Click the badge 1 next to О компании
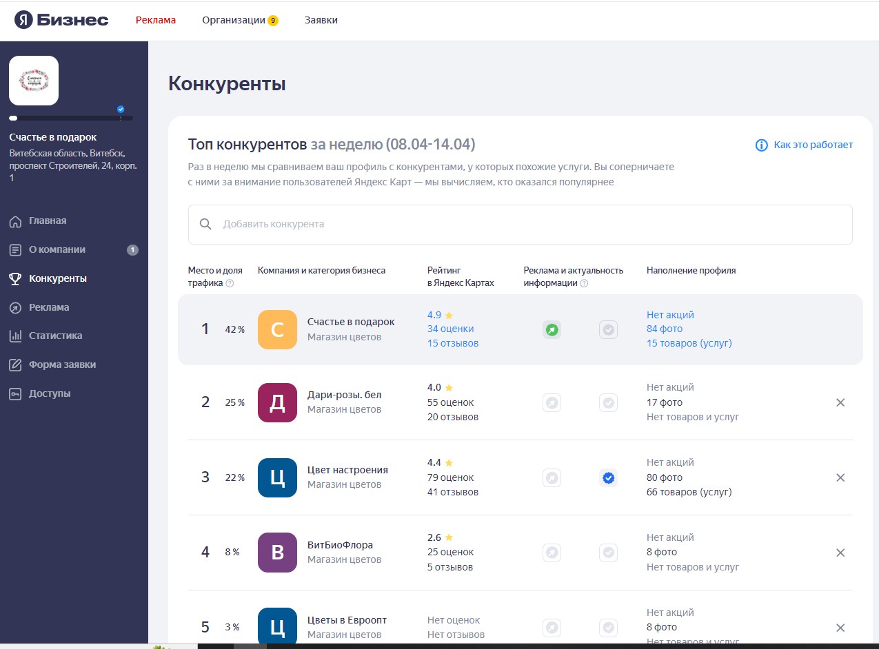 132,250
